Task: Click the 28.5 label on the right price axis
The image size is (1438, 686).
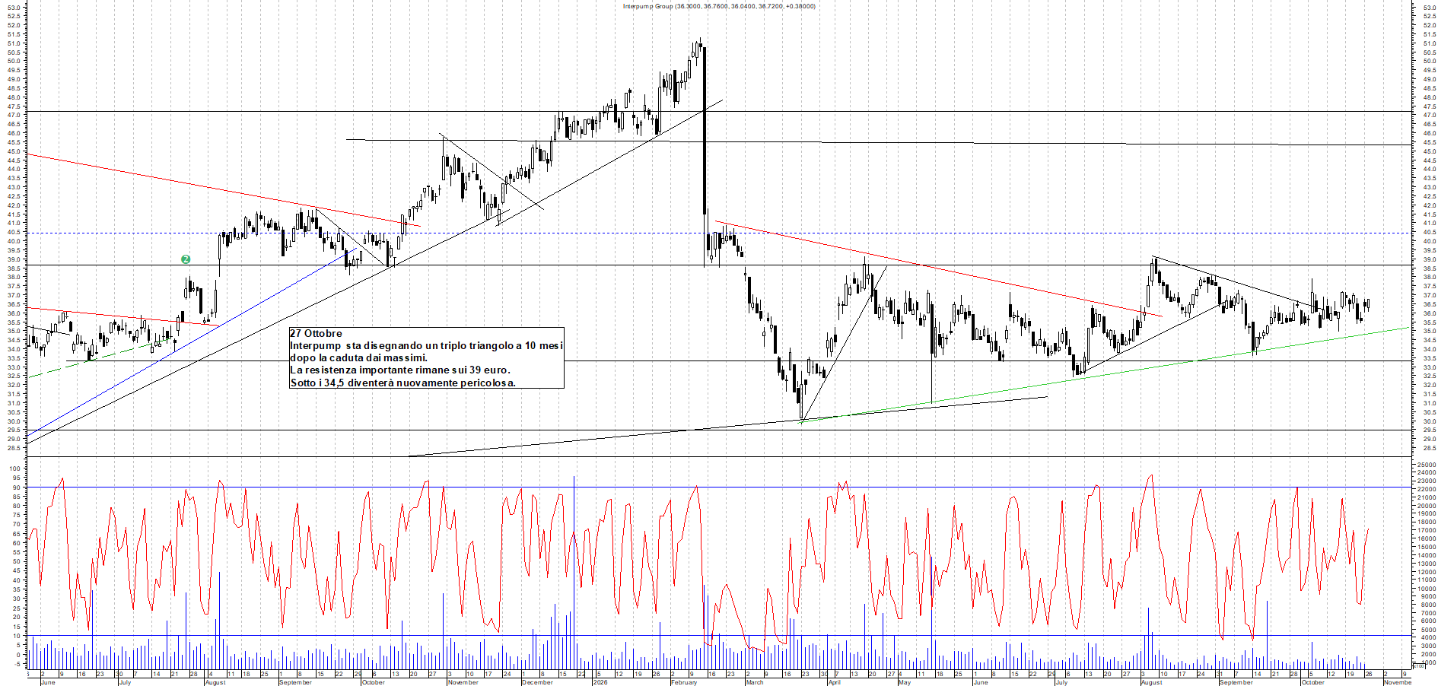Action: tap(1429, 448)
